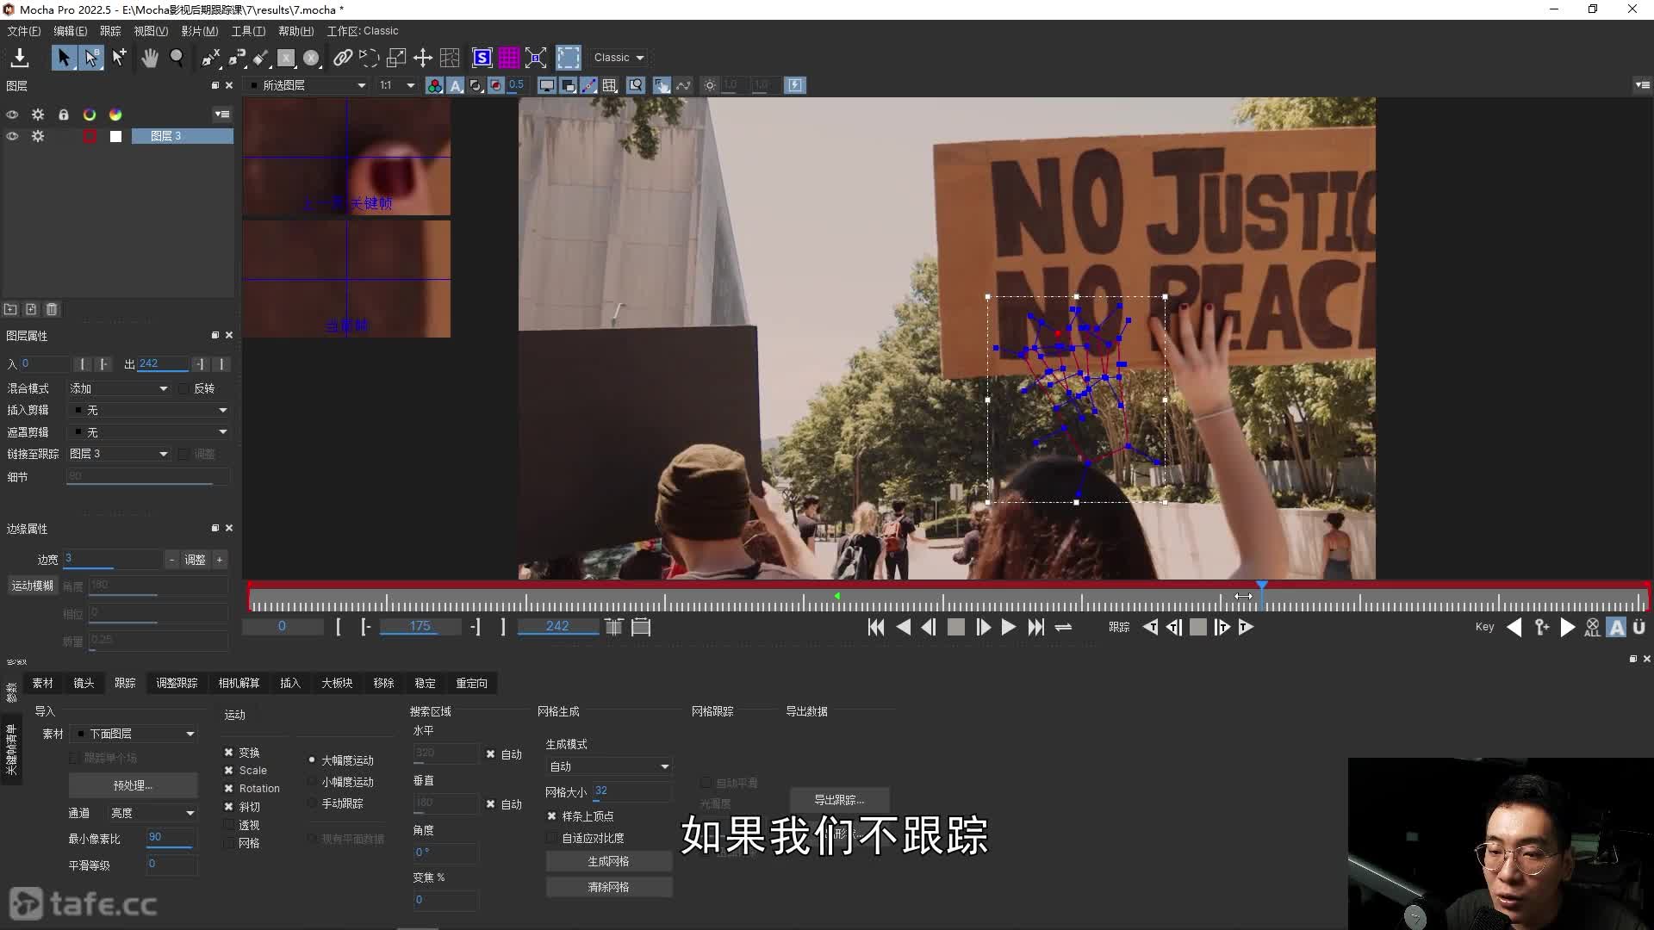1654x930 pixels.
Task: Click the 调整 edge width button
Action: (196, 560)
